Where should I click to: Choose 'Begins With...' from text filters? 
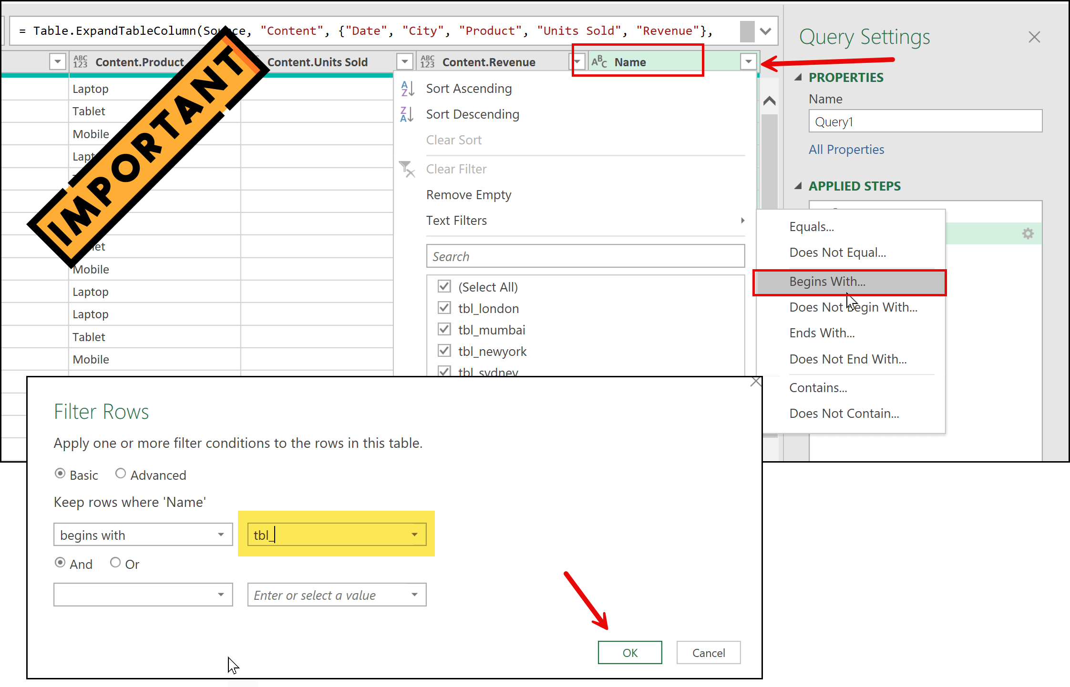click(x=827, y=282)
